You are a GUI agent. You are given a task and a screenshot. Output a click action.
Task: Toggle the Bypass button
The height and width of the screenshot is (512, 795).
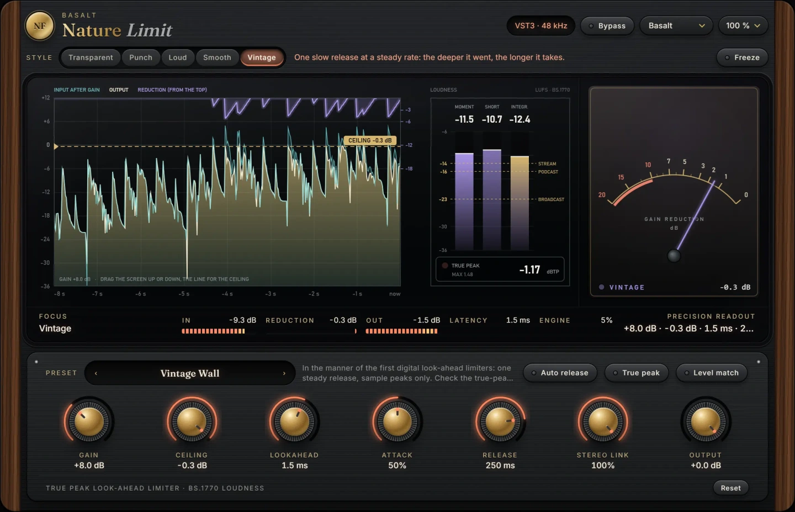[607, 26]
